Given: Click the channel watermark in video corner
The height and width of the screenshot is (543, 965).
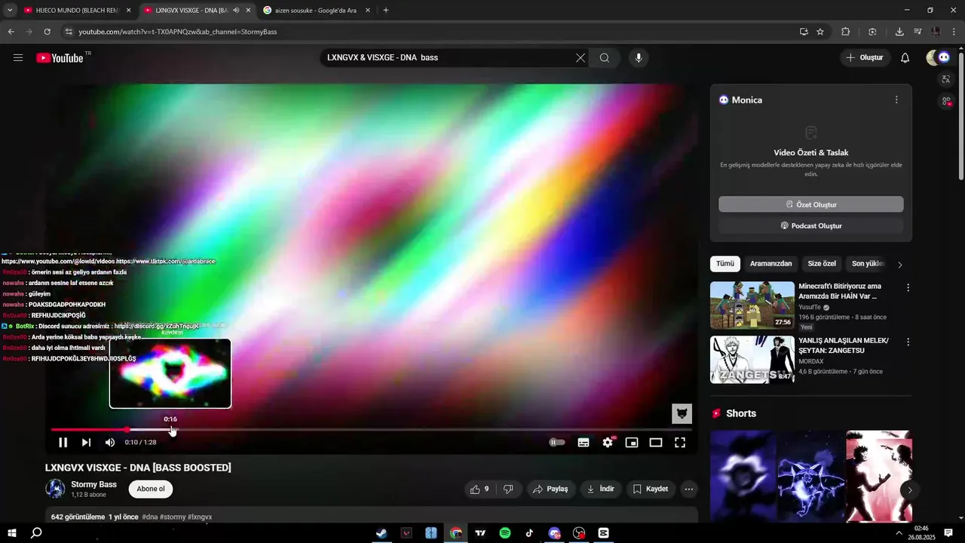Looking at the screenshot, I should click(682, 413).
